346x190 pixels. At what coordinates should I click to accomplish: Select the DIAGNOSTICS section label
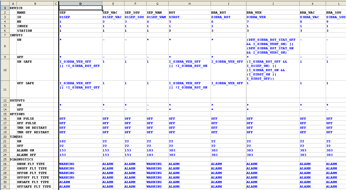coord(22,159)
